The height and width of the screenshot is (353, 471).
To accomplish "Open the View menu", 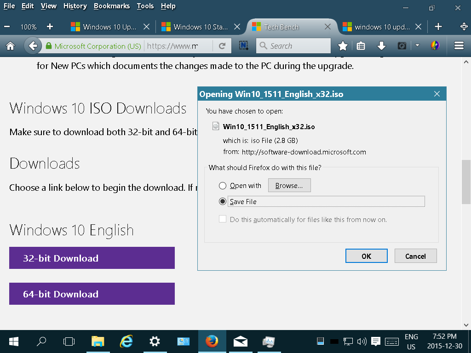I will (49, 6).
